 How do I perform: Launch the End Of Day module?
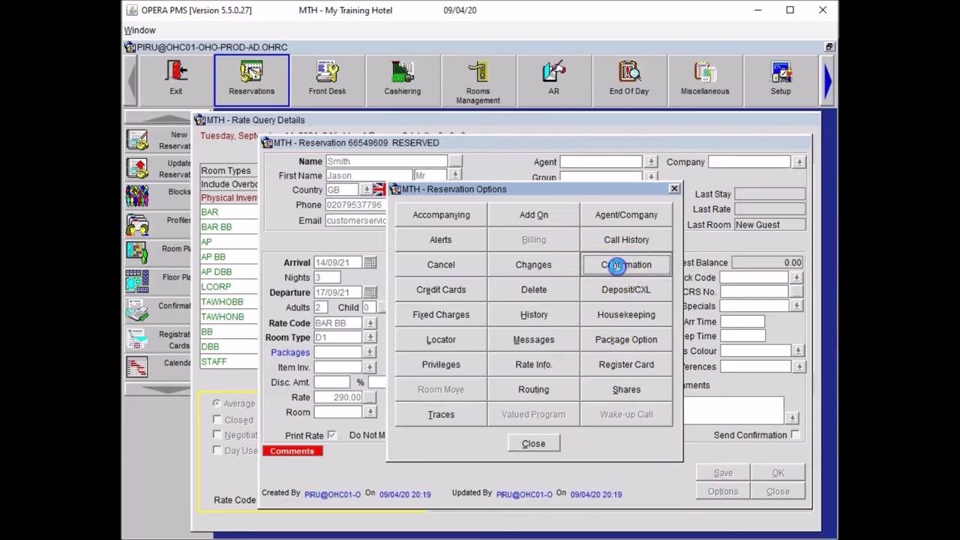click(629, 79)
